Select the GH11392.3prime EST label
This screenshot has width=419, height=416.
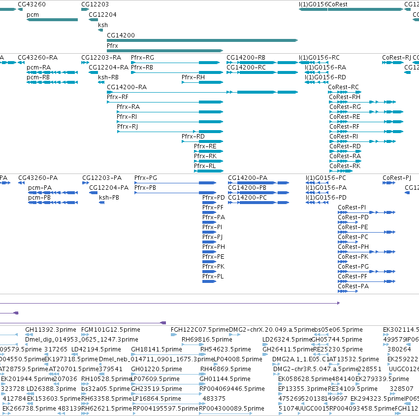click(x=51, y=330)
